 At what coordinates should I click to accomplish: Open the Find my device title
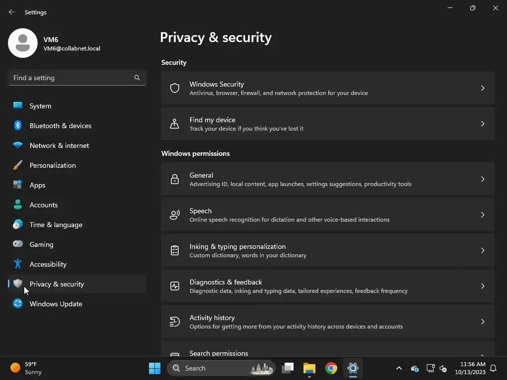(212, 120)
